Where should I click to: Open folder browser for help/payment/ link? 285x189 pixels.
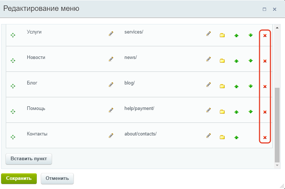pyautogui.click(x=222, y=112)
